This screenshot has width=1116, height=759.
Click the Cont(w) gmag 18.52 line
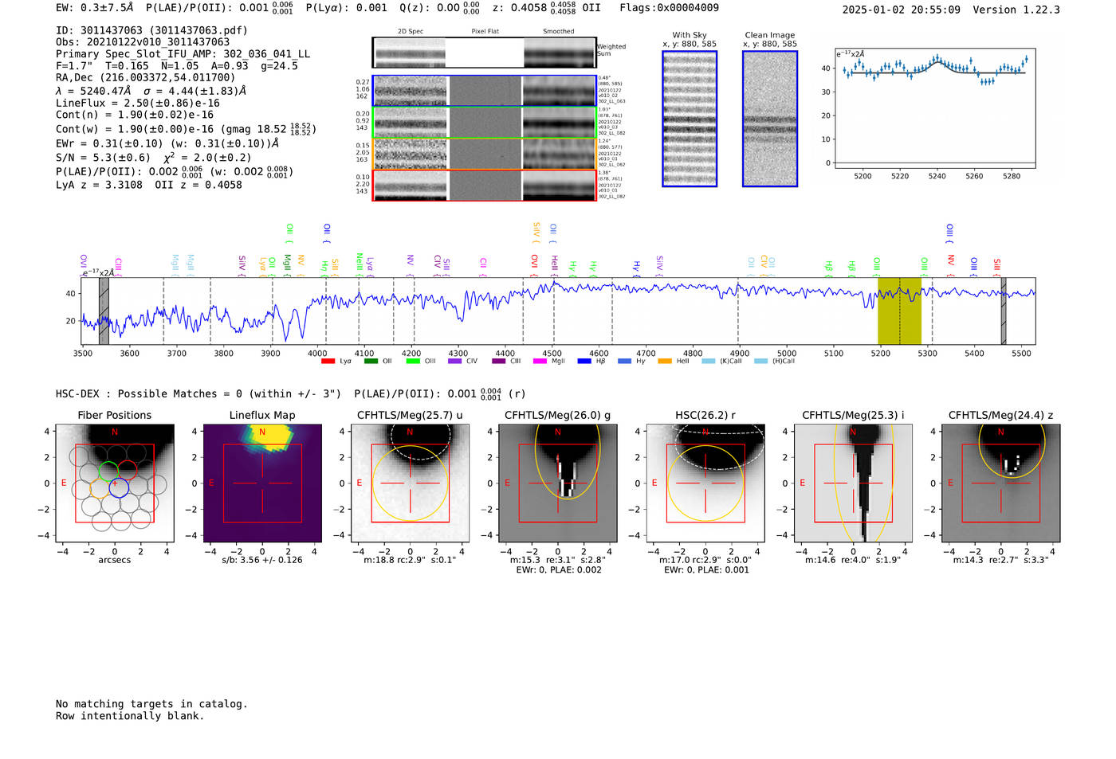pos(186,128)
